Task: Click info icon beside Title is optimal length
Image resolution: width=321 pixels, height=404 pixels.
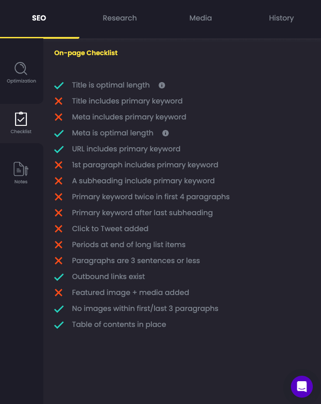Action: (x=162, y=85)
